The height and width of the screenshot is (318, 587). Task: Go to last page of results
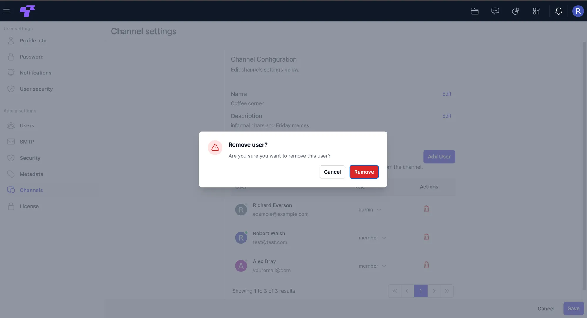pyautogui.click(x=447, y=291)
